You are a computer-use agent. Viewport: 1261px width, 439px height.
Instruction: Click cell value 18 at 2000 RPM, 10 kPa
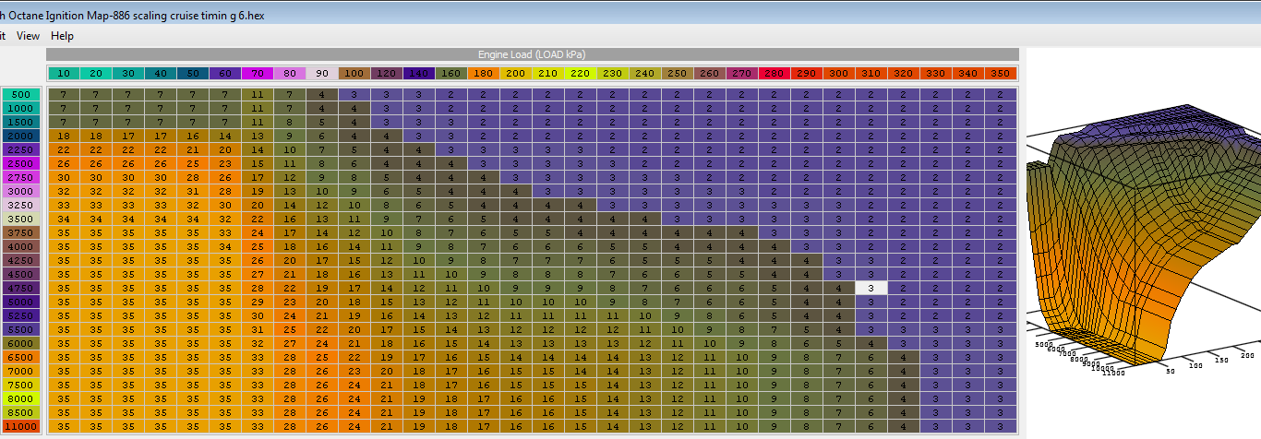(x=64, y=136)
